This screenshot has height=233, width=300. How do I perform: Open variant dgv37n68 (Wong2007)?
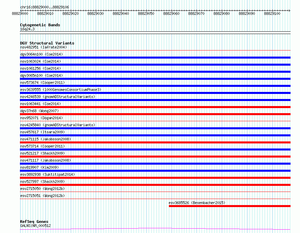pos(39,111)
